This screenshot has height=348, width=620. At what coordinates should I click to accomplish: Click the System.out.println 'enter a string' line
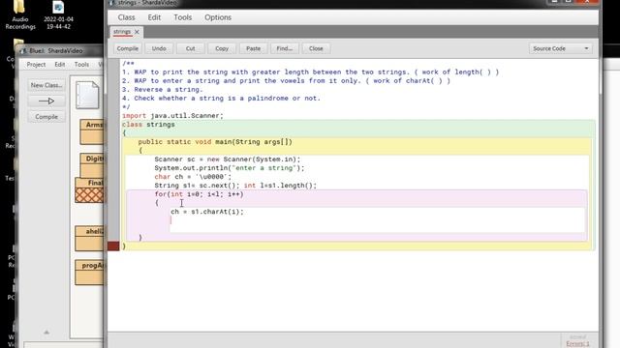(230, 168)
